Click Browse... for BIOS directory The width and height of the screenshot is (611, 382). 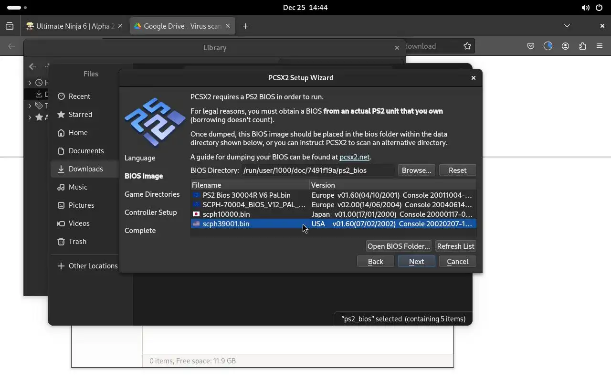point(416,170)
